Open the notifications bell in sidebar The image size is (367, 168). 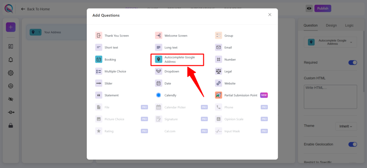point(10,60)
